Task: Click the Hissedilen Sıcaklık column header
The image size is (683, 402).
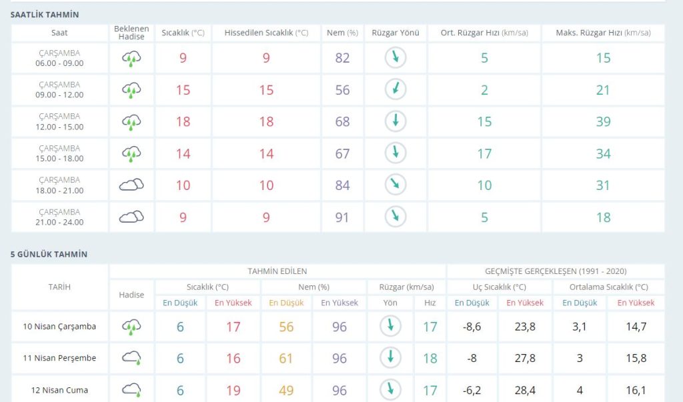Action: pyautogui.click(x=266, y=33)
